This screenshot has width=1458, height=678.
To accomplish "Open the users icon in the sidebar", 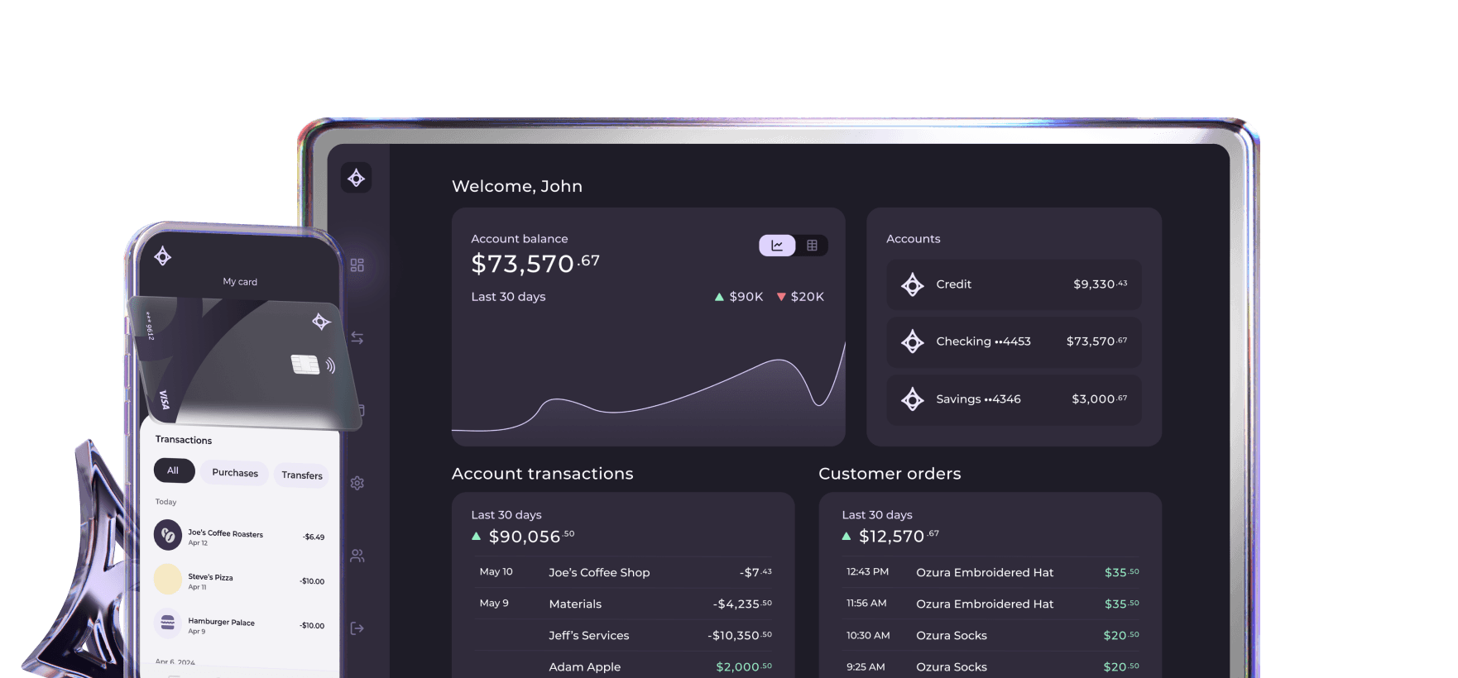I will point(357,556).
